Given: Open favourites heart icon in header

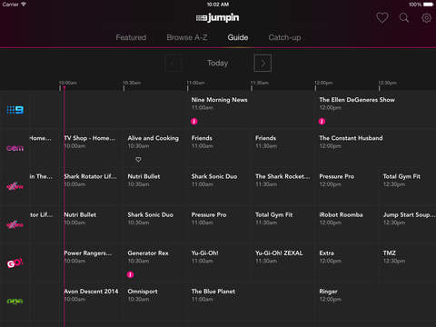Looking at the screenshot, I should [x=382, y=18].
